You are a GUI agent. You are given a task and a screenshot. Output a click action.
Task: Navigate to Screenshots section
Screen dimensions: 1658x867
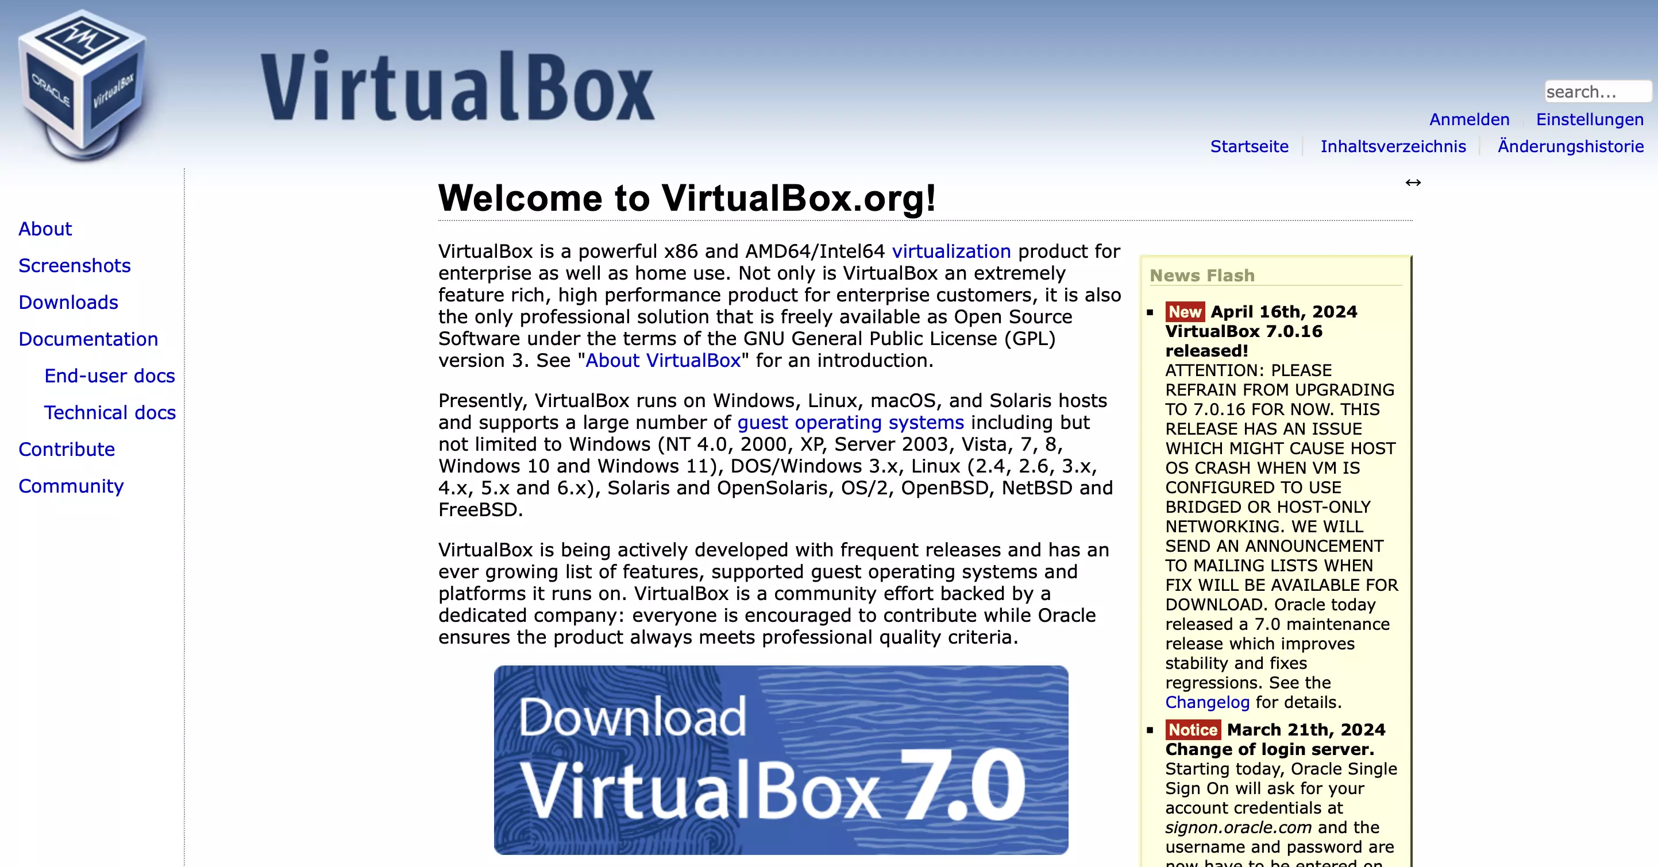click(x=74, y=264)
